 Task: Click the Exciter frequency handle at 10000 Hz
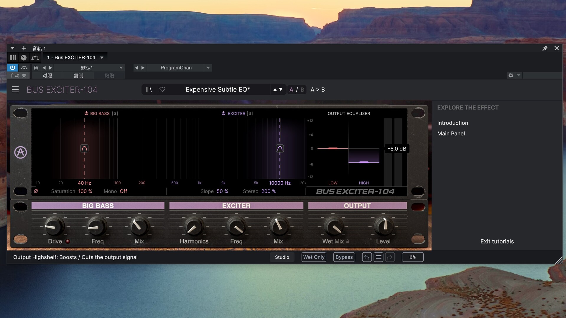point(280,148)
